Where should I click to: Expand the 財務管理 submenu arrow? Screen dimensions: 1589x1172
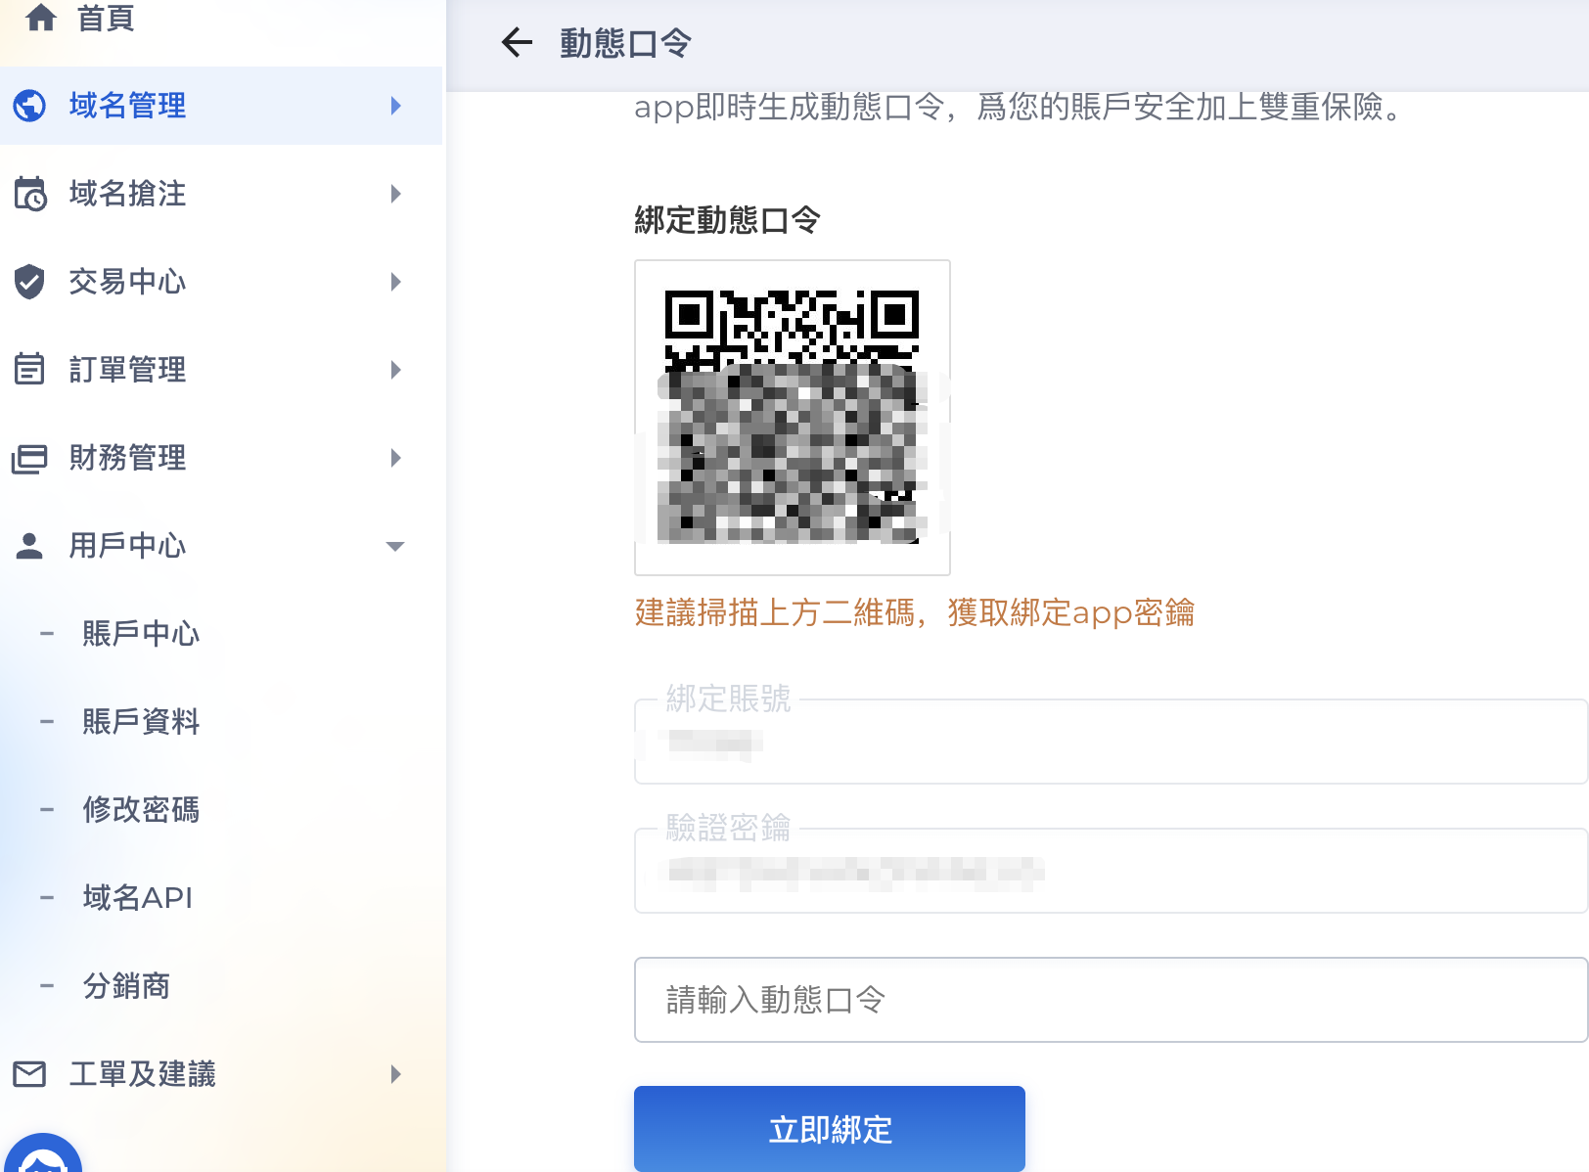[x=395, y=458]
